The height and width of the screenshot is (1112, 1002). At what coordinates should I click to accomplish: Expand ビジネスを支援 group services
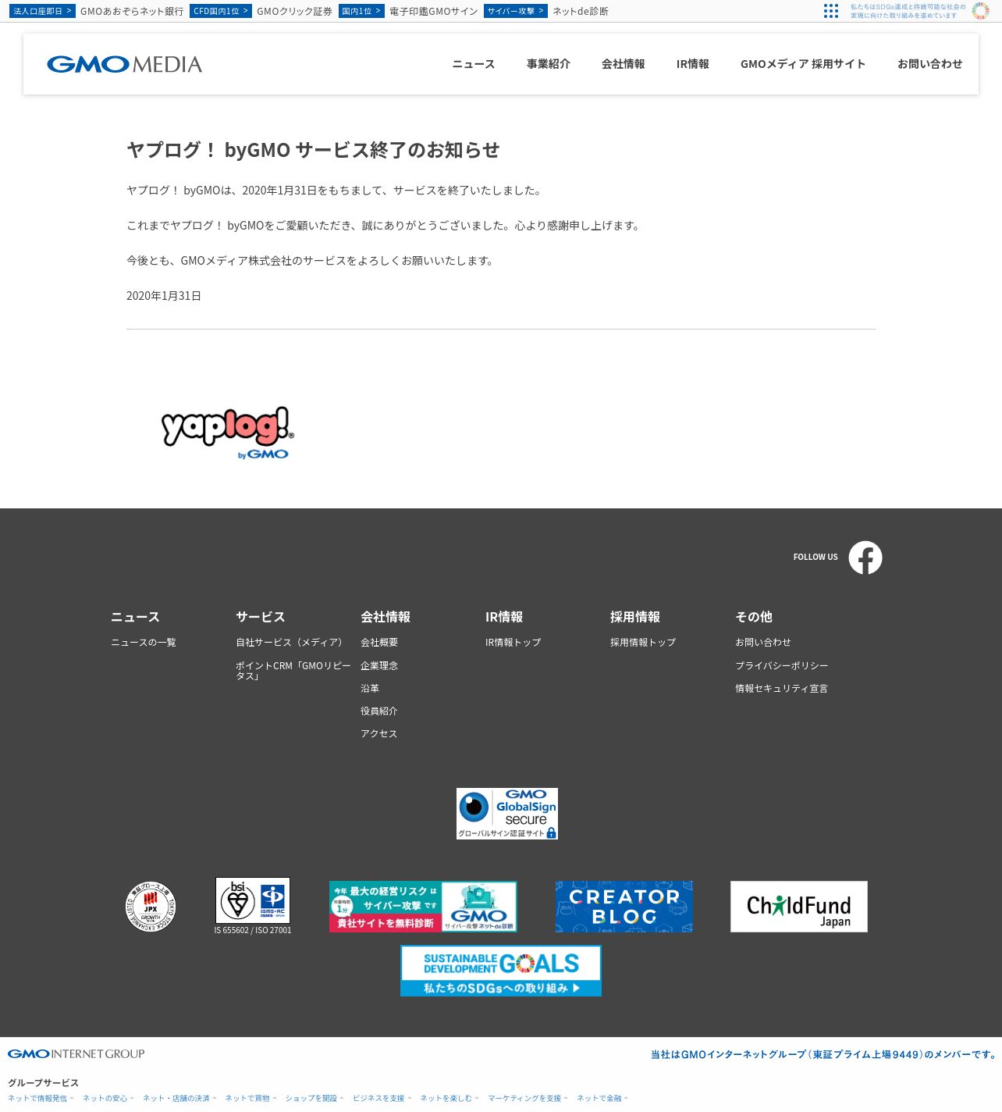point(382,1099)
